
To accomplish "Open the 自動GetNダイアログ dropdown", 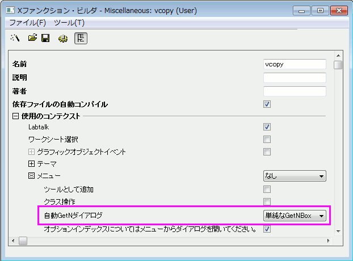I will [x=295, y=216].
